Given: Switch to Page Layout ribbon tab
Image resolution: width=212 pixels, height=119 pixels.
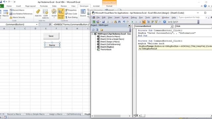Looking at the screenshot, I should pos(30,6).
